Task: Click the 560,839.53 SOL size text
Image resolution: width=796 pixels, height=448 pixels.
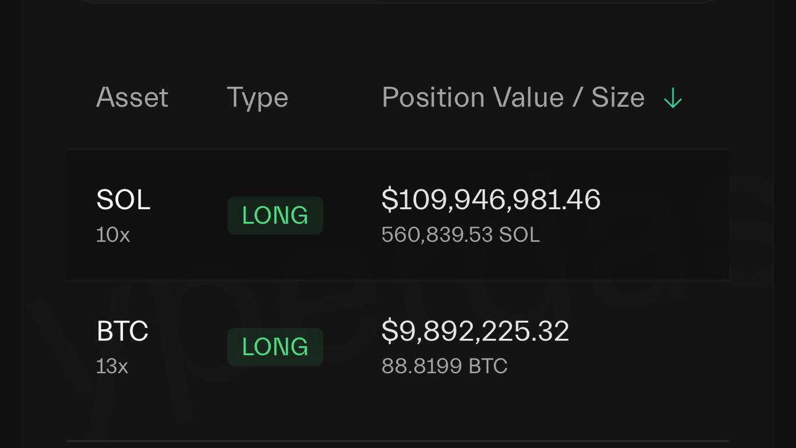Action: click(x=460, y=235)
